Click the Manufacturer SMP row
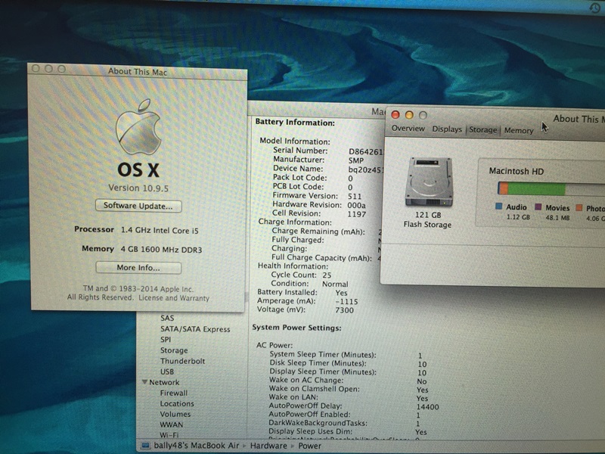Screen dimensions: 605x454 (318, 160)
